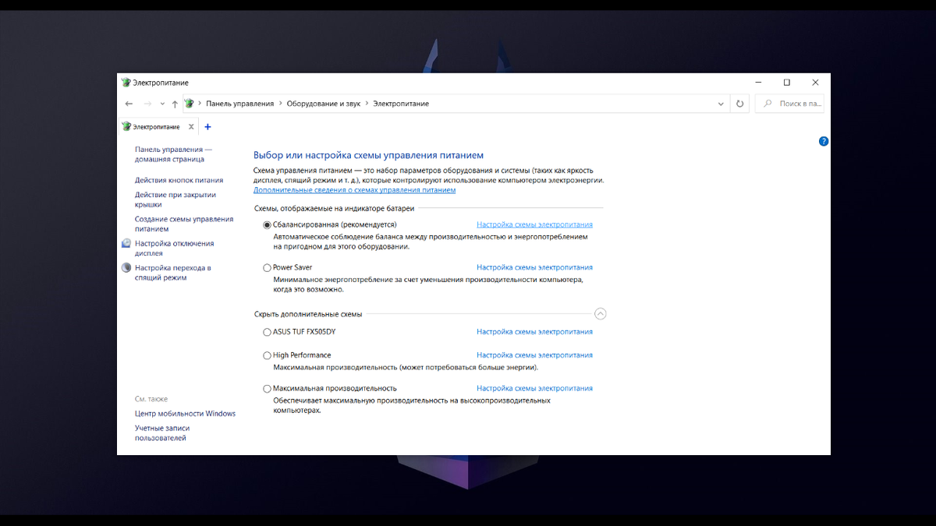This screenshot has width=936, height=526.
Task: Open Действия кнопок питания
Action: click(179, 180)
